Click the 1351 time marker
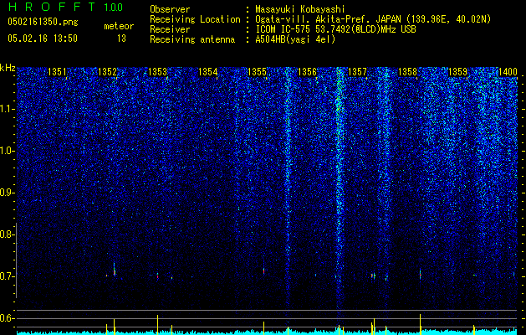The width and height of the screenshot is (526, 335). click(x=58, y=72)
